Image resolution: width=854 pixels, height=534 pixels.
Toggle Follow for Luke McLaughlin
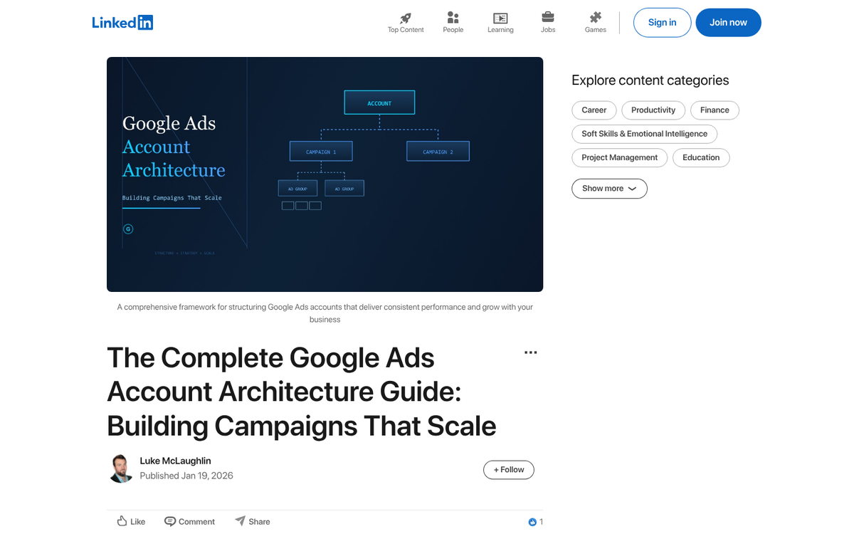click(x=508, y=470)
